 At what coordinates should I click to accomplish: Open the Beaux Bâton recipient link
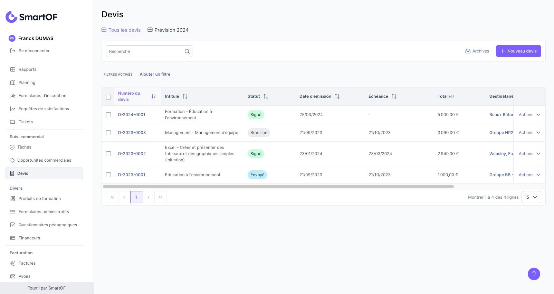coord(501,115)
